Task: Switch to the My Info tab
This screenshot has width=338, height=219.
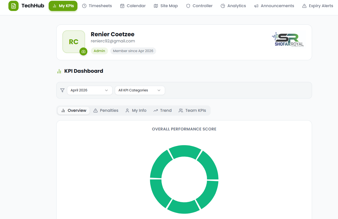Action: click(136, 111)
